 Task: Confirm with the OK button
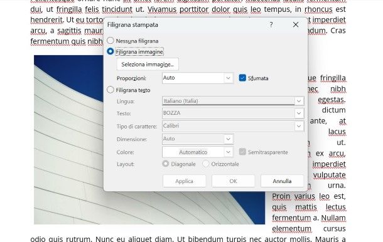point(233,181)
